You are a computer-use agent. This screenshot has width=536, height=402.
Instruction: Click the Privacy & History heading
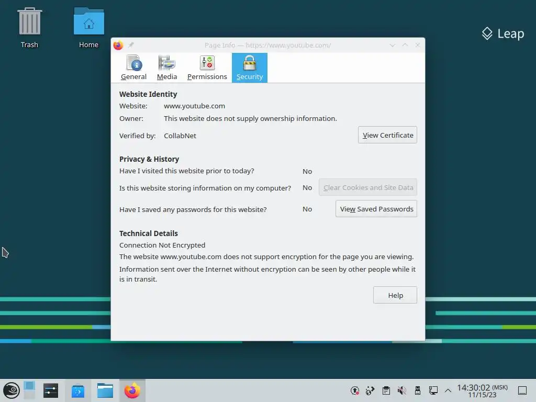[x=149, y=159]
